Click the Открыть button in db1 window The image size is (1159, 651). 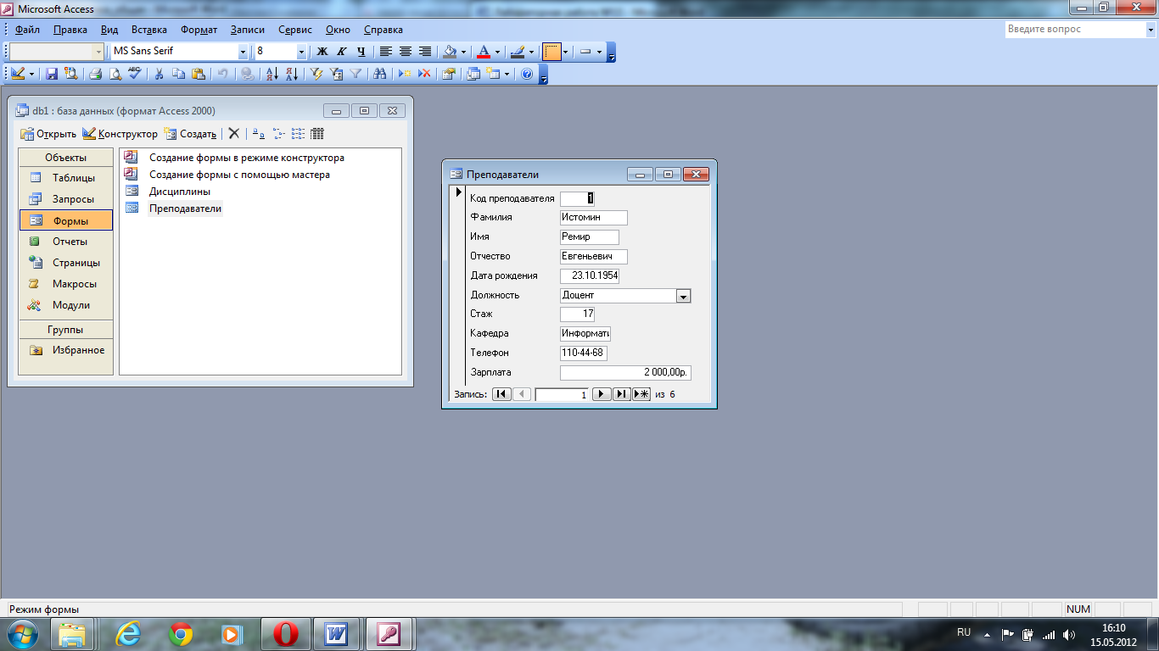point(48,133)
